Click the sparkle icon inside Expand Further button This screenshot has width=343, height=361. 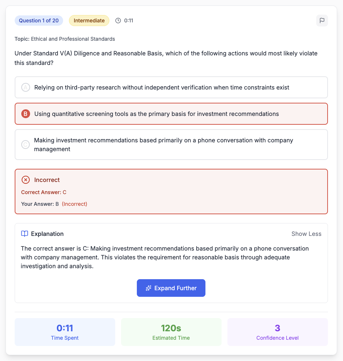point(148,288)
